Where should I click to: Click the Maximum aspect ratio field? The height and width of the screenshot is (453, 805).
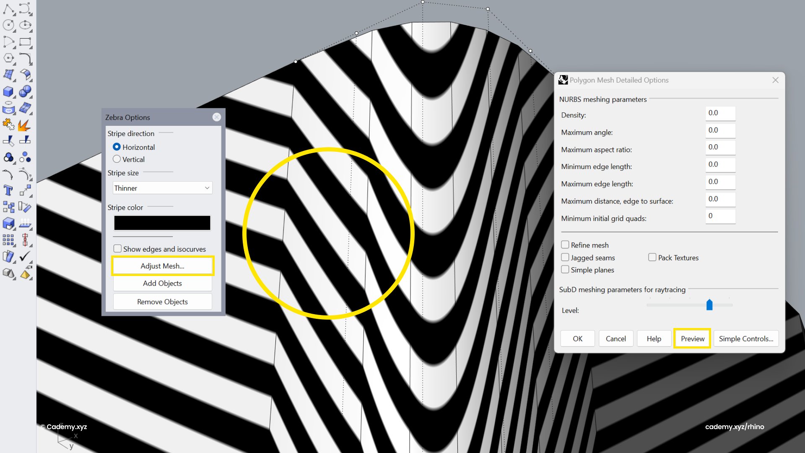(720, 147)
